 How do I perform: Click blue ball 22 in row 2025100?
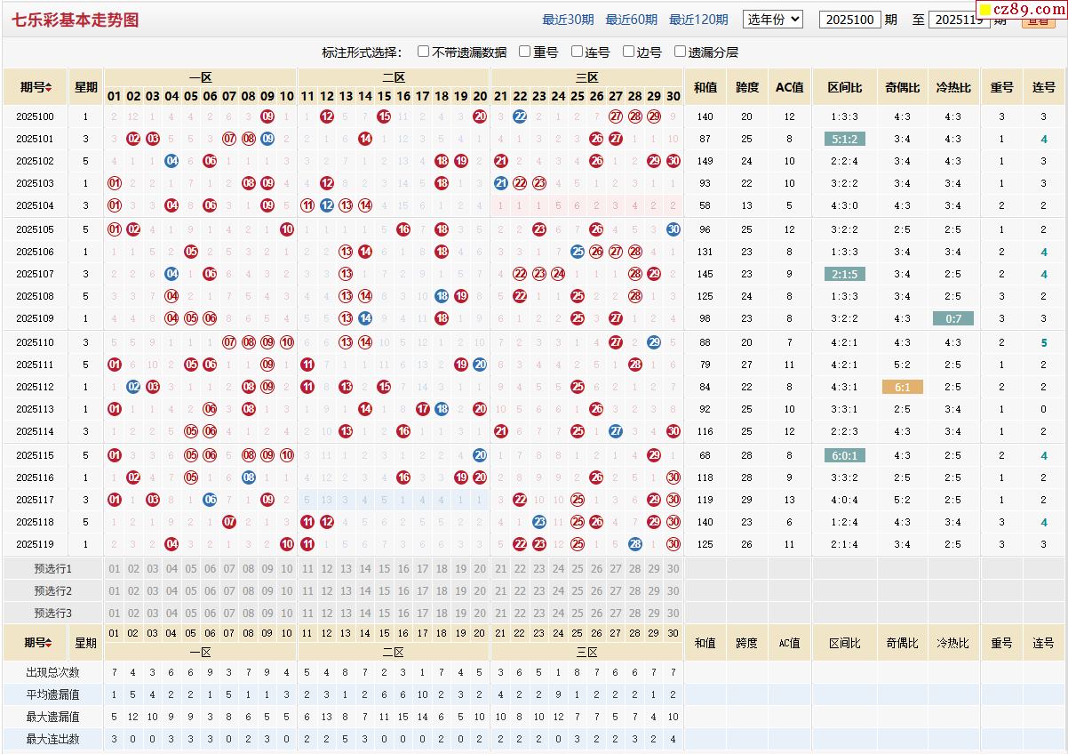[x=520, y=116]
